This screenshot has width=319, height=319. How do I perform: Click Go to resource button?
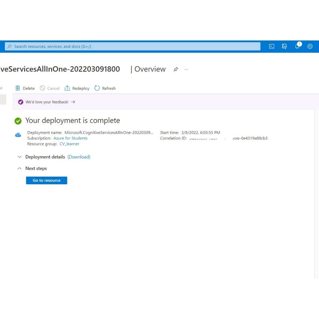(x=47, y=180)
